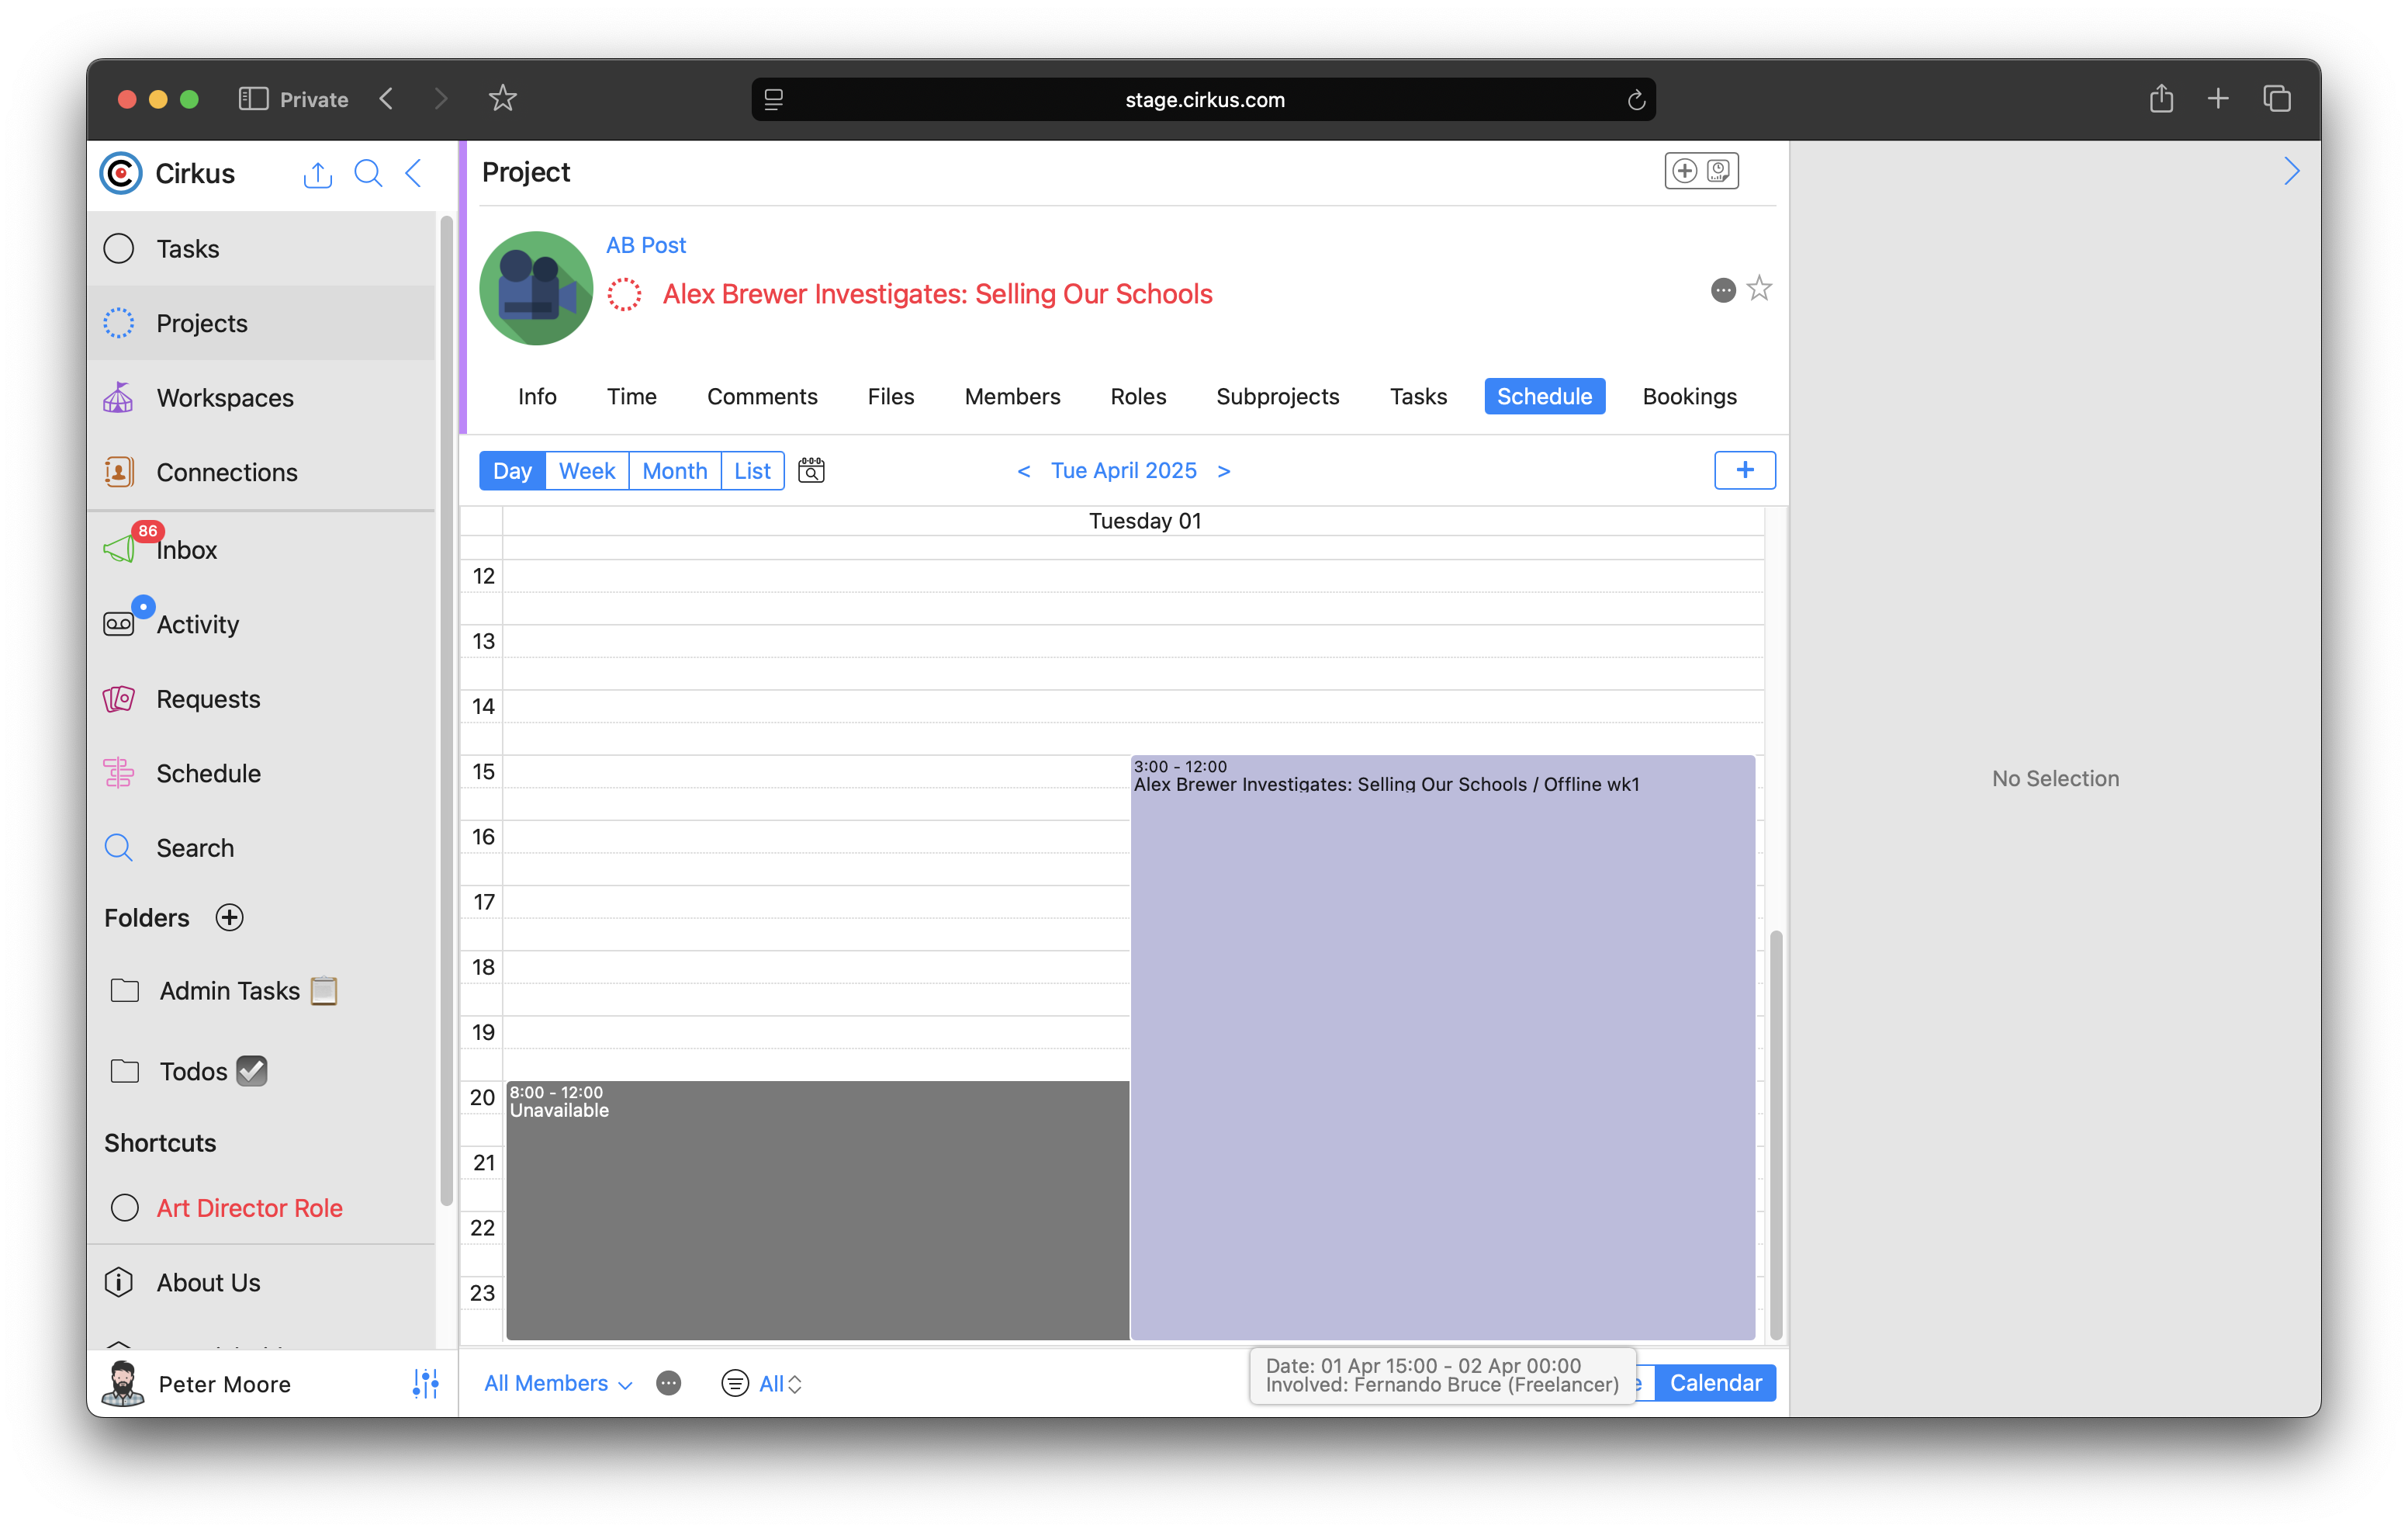Add a new folder with the plus icon

[x=229, y=917]
